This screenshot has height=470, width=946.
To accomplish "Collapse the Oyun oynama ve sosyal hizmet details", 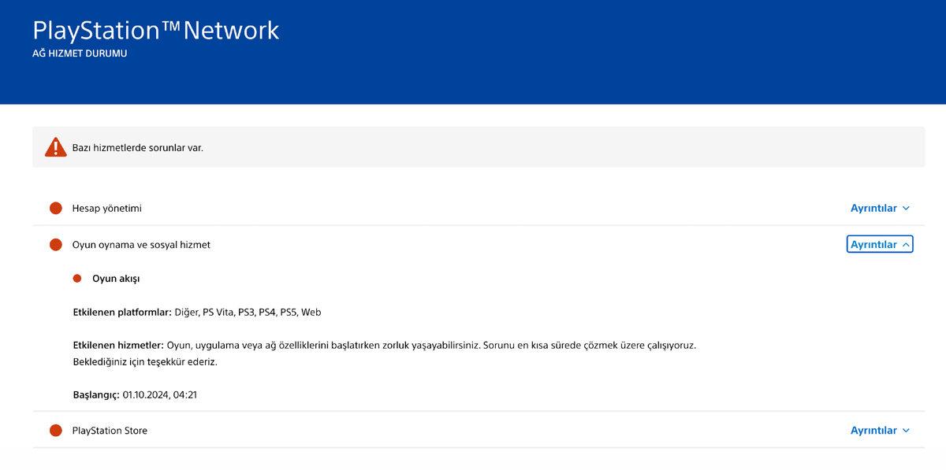I will click(880, 244).
